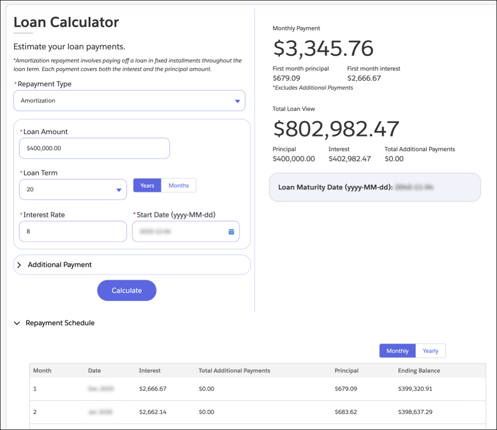The image size is (497, 430).
Task: Switch repayment schedule to Yearly
Action: coord(430,351)
